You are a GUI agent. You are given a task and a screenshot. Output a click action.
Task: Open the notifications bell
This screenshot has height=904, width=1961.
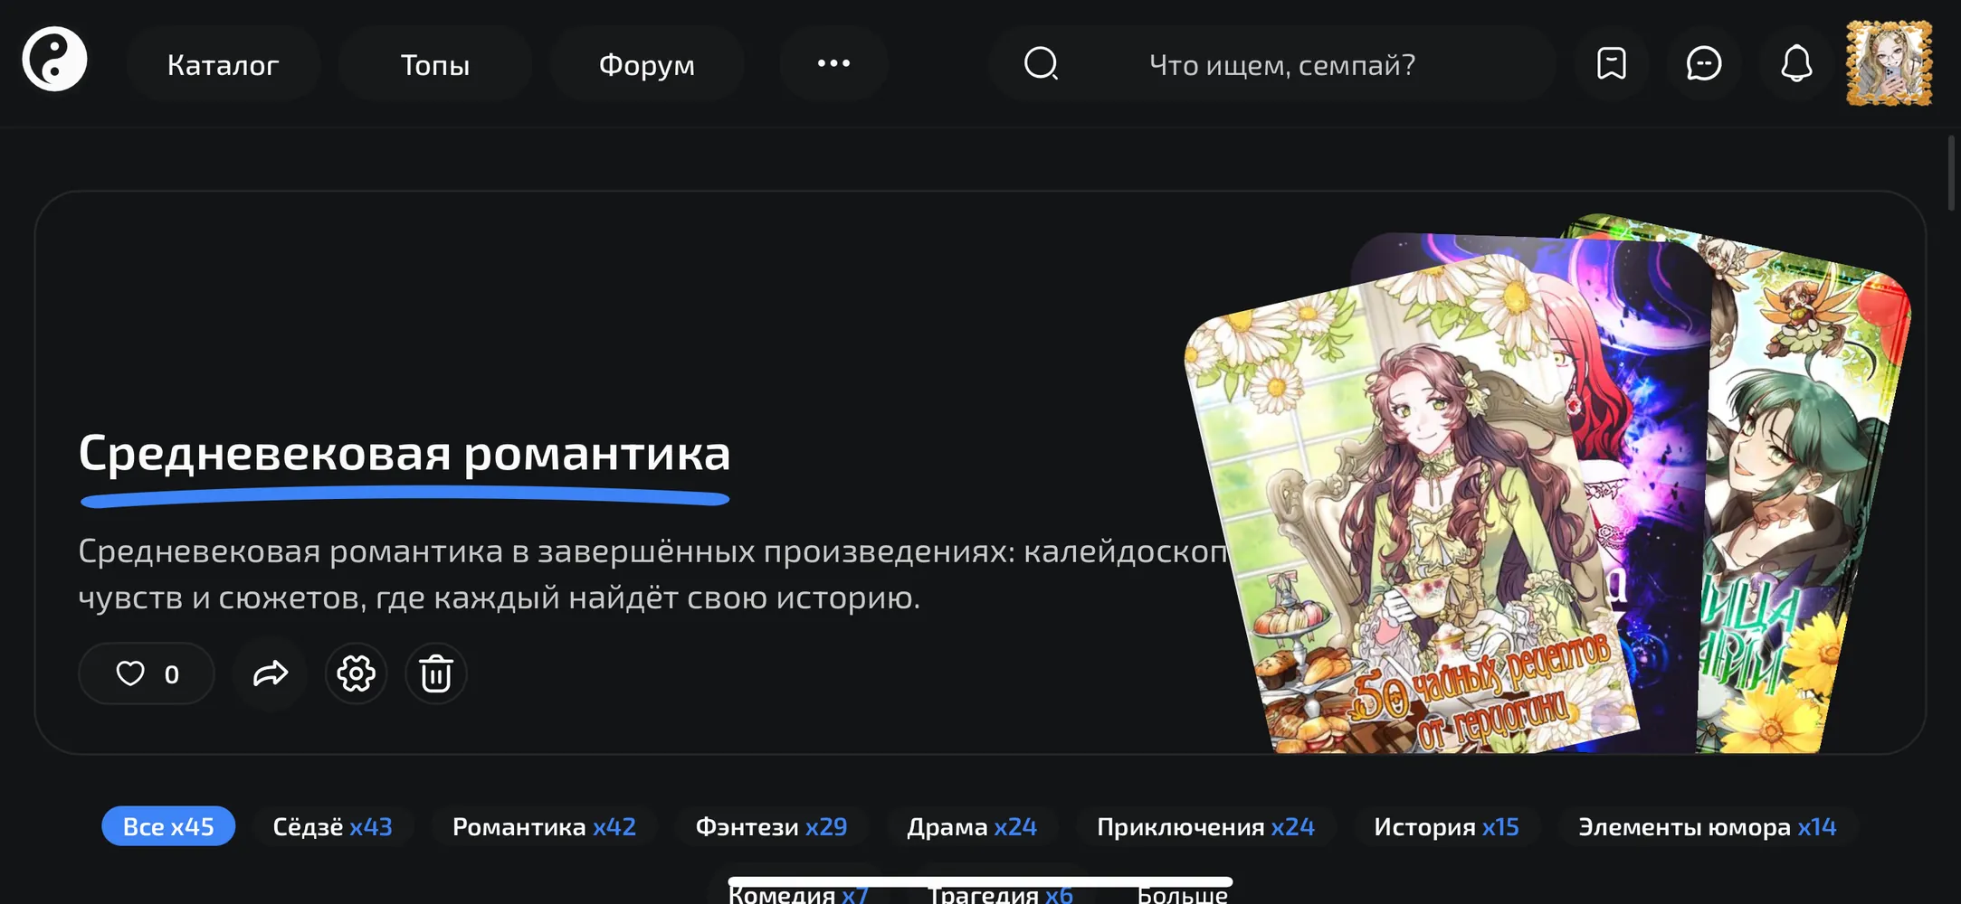click(x=1796, y=63)
